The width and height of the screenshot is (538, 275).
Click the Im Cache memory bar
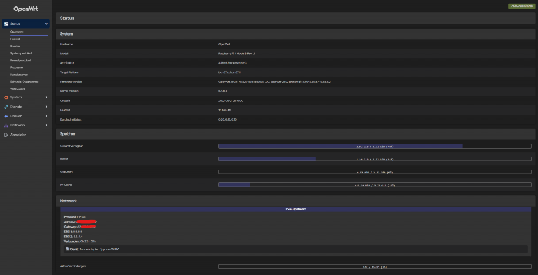pyautogui.click(x=374, y=185)
